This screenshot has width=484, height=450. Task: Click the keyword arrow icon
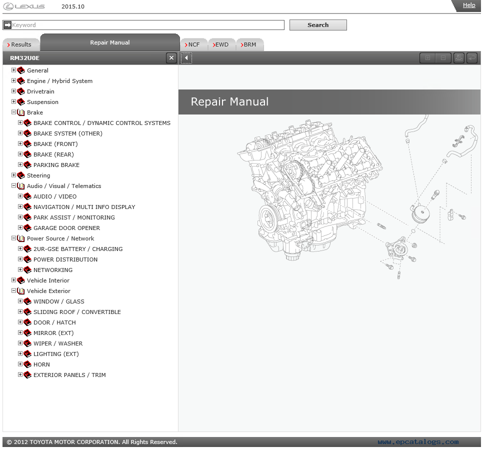[7, 25]
